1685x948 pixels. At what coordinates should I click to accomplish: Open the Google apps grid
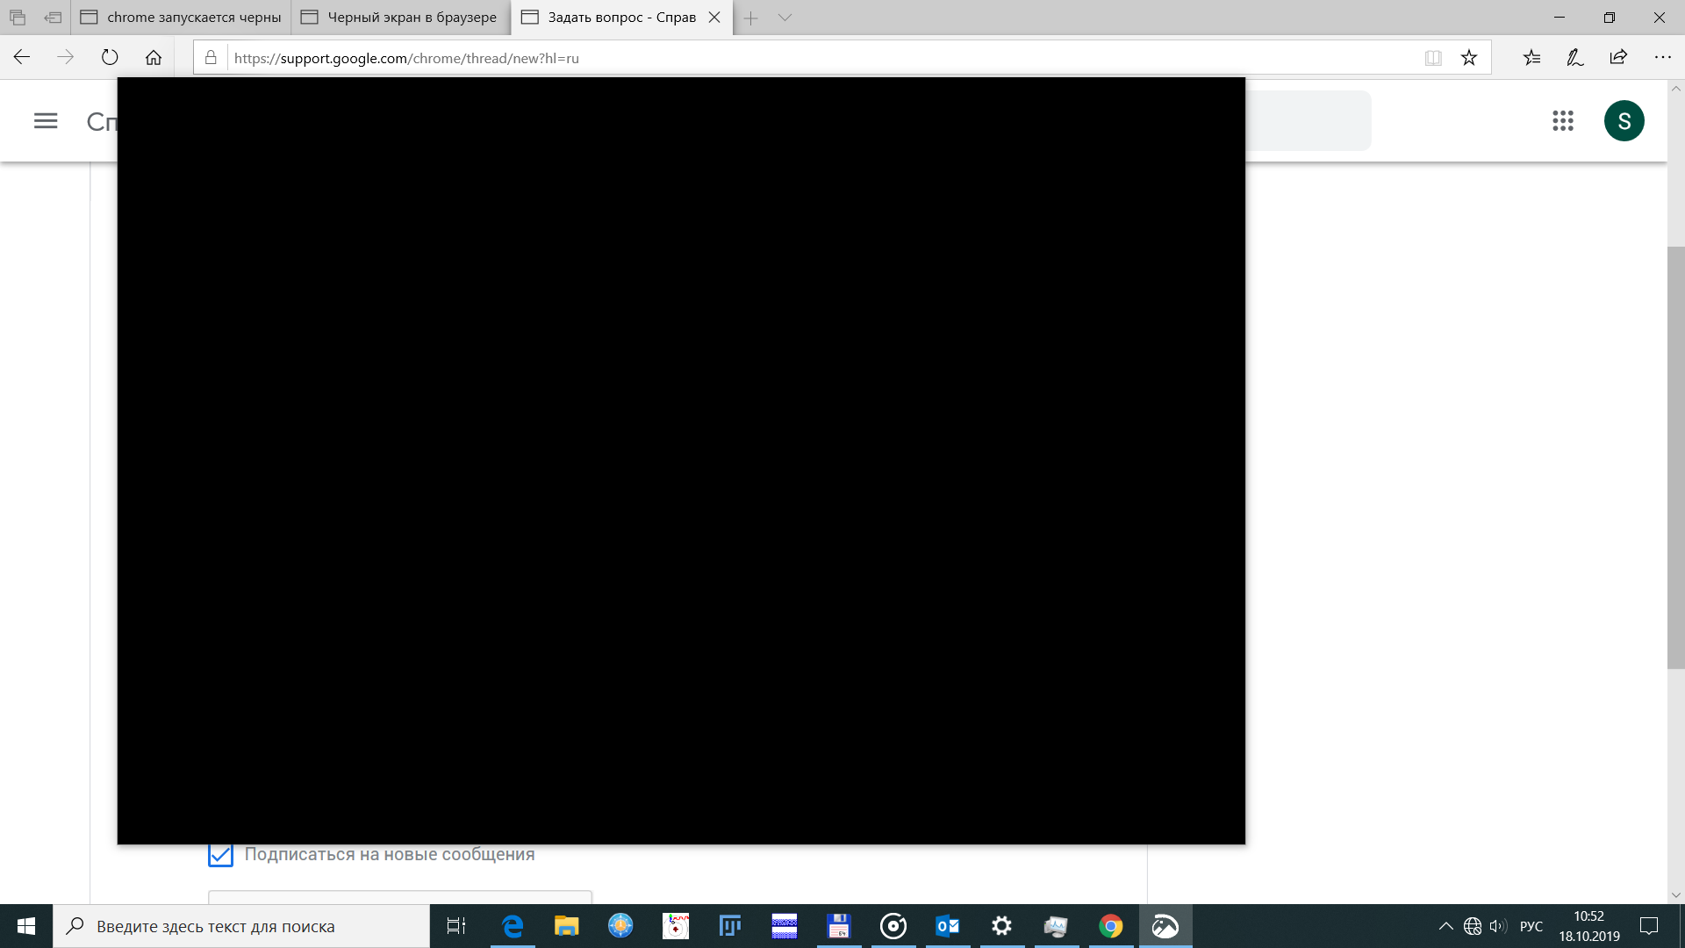(1563, 121)
